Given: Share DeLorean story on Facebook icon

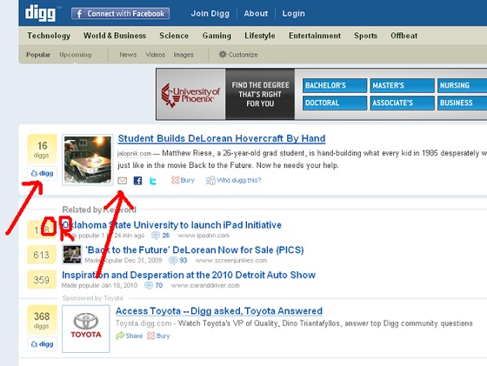Looking at the screenshot, I should click(x=137, y=181).
